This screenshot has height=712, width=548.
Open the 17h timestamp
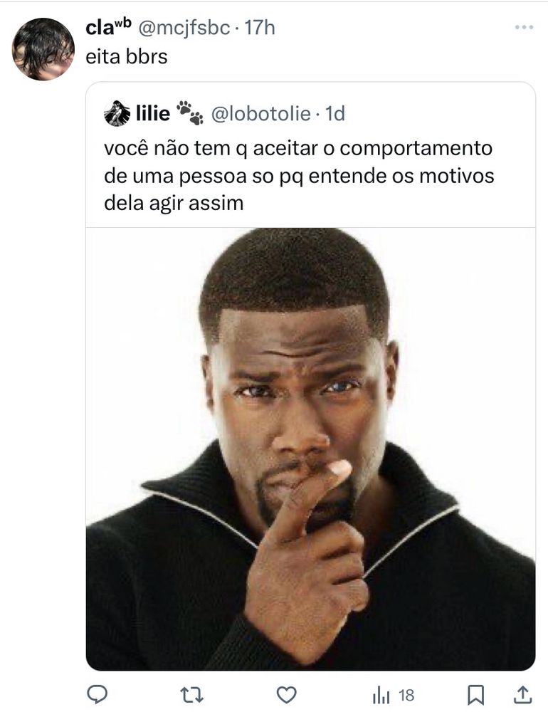(260, 28)
